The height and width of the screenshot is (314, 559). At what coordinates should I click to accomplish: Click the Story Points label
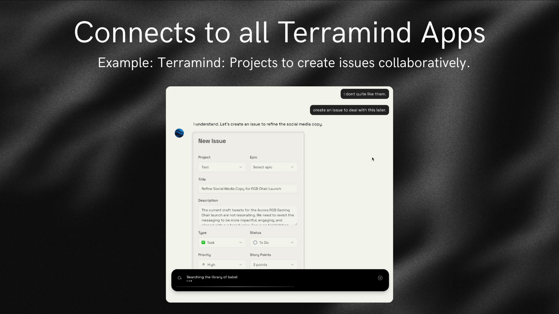[x=260, y=255]
